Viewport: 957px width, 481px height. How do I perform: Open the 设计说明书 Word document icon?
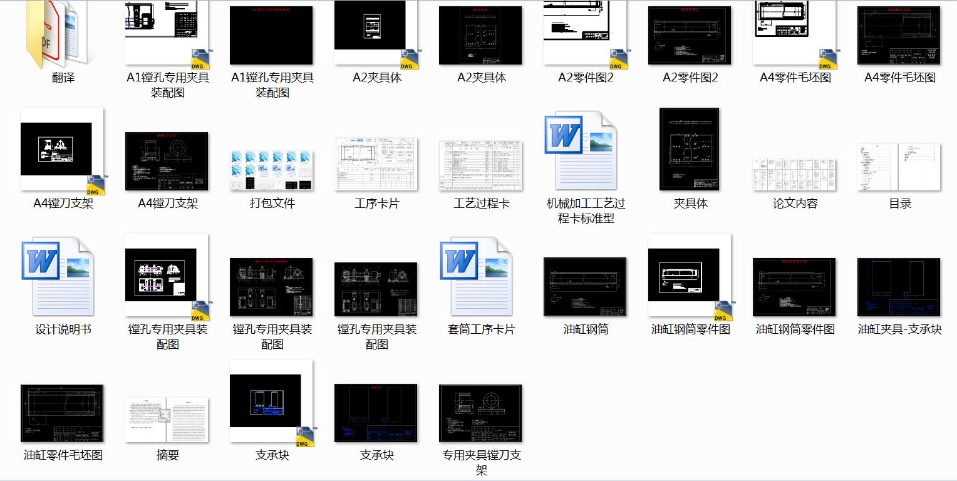click(x=58, y=277)
